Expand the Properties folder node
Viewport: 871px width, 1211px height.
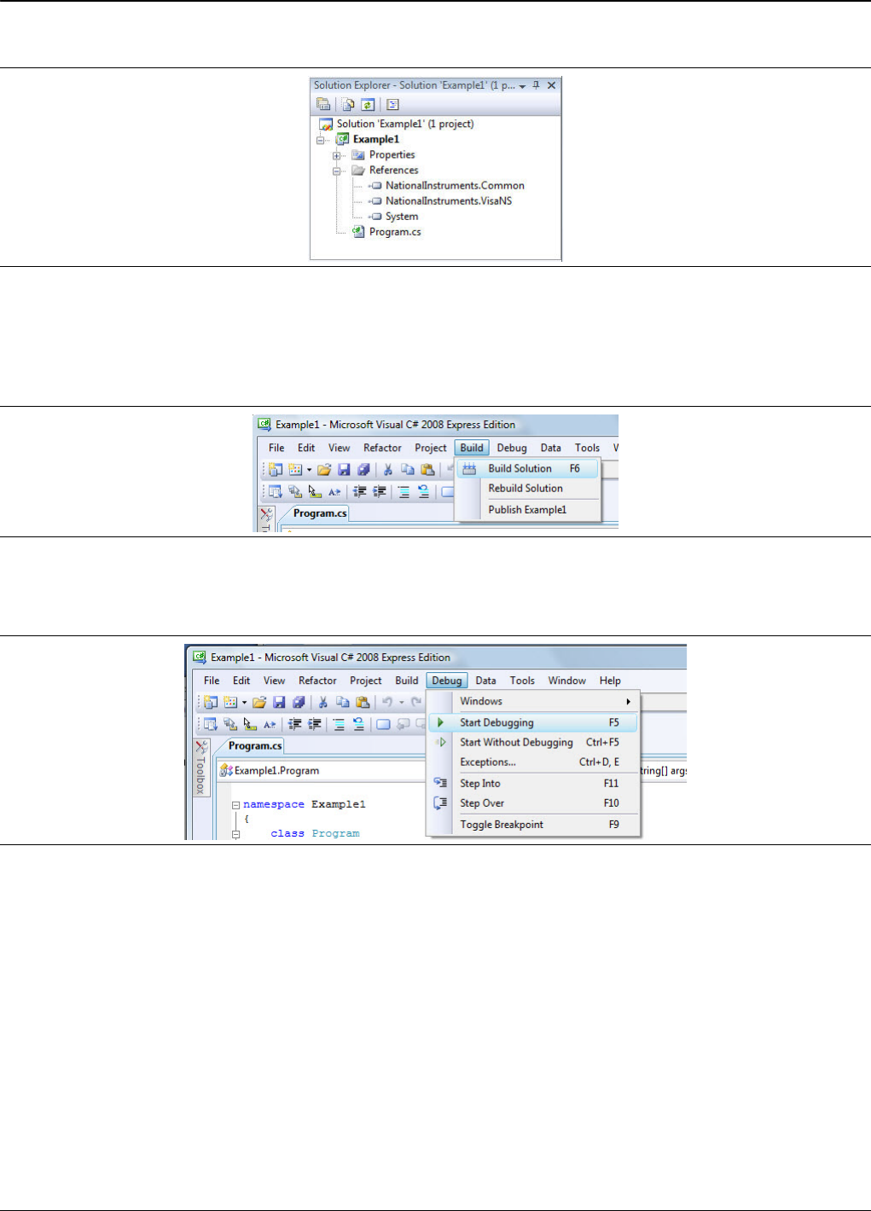(337, 155)
